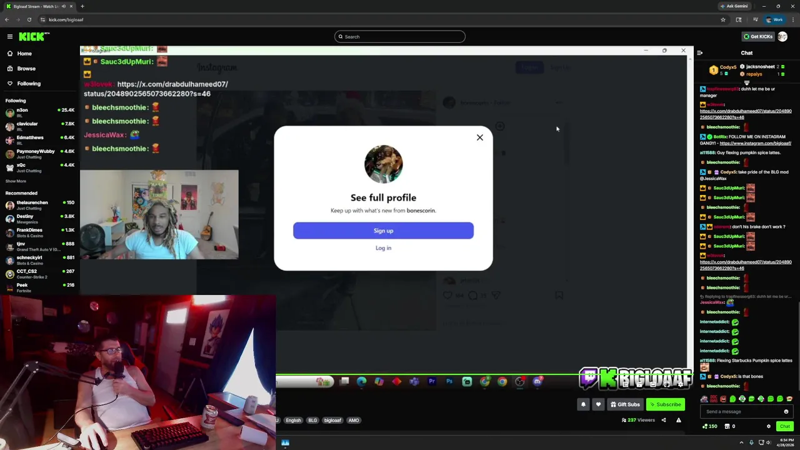This screenshot has height=450, width=800.
Task: Click the Work profile button in browser
Action: tap(774, 19)
